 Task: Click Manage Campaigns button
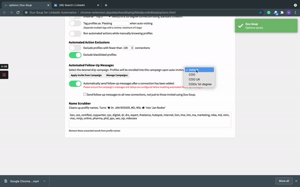117,75
